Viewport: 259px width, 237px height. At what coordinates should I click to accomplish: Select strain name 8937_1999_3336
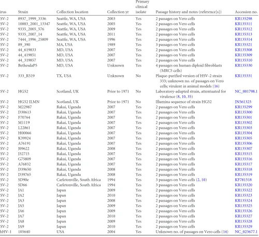pos(32,19)
